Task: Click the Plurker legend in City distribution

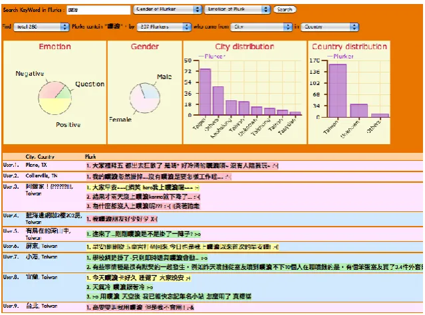Action: [x=212, y=56]
